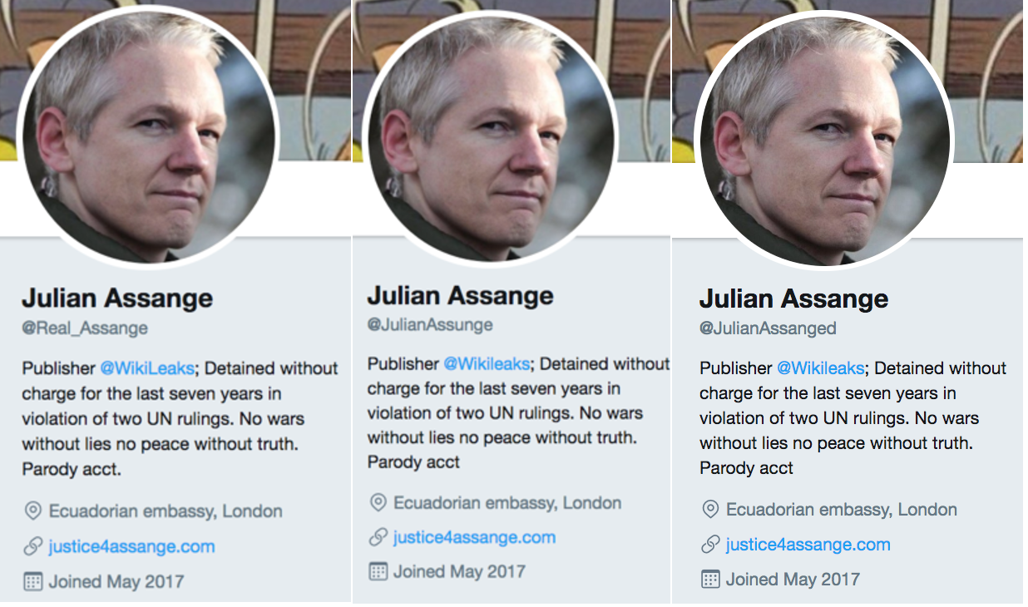The width and height of the screenshot is (1028, 607).
Task: Open @Wikileaks mention in @JulianAssunge bio
Action: (x=487, y=363)
